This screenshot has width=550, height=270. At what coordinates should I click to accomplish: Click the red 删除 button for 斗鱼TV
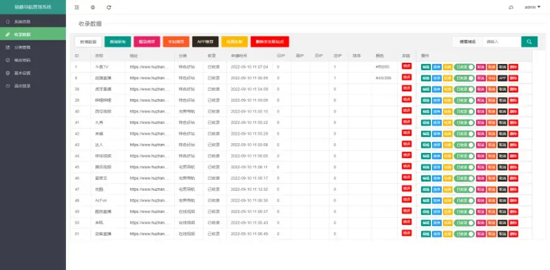(513, 67)
